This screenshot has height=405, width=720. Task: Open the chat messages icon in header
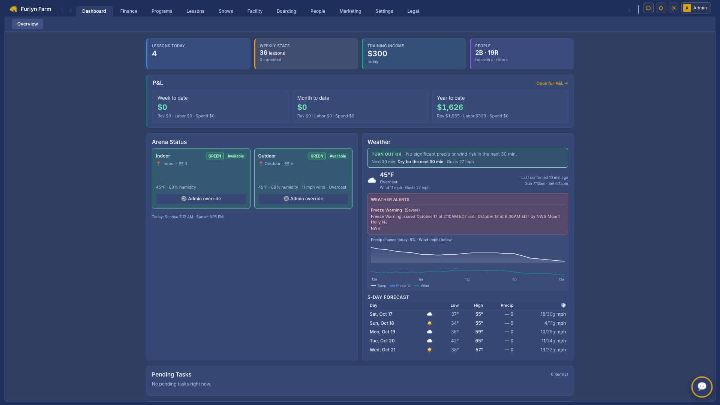pos(648,8)
